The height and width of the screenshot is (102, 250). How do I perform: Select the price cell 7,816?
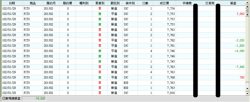164,93
